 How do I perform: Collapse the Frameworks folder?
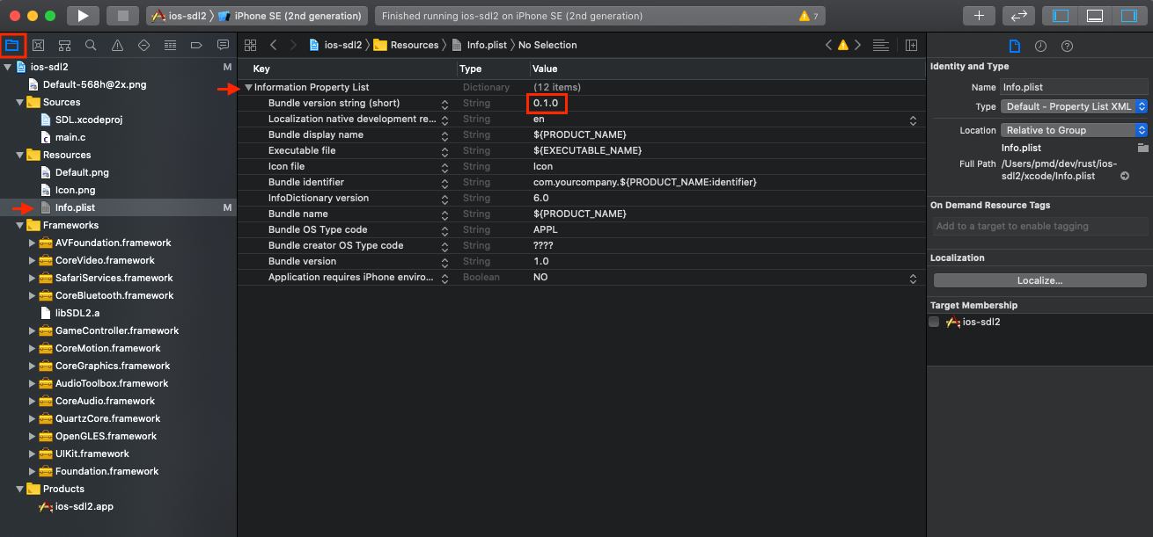(x=20, y=225)
